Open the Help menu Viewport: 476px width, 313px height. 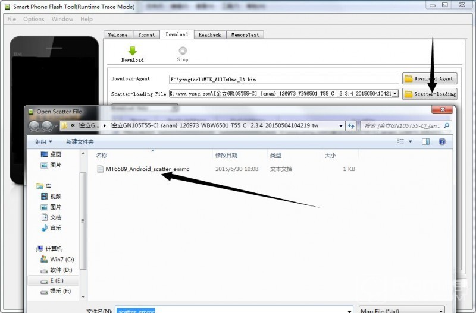(x=86, y=19)
